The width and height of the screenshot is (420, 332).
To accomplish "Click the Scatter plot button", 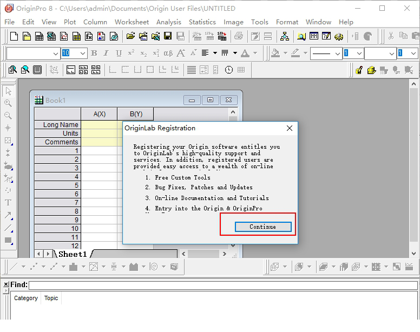I will (34, 267).
